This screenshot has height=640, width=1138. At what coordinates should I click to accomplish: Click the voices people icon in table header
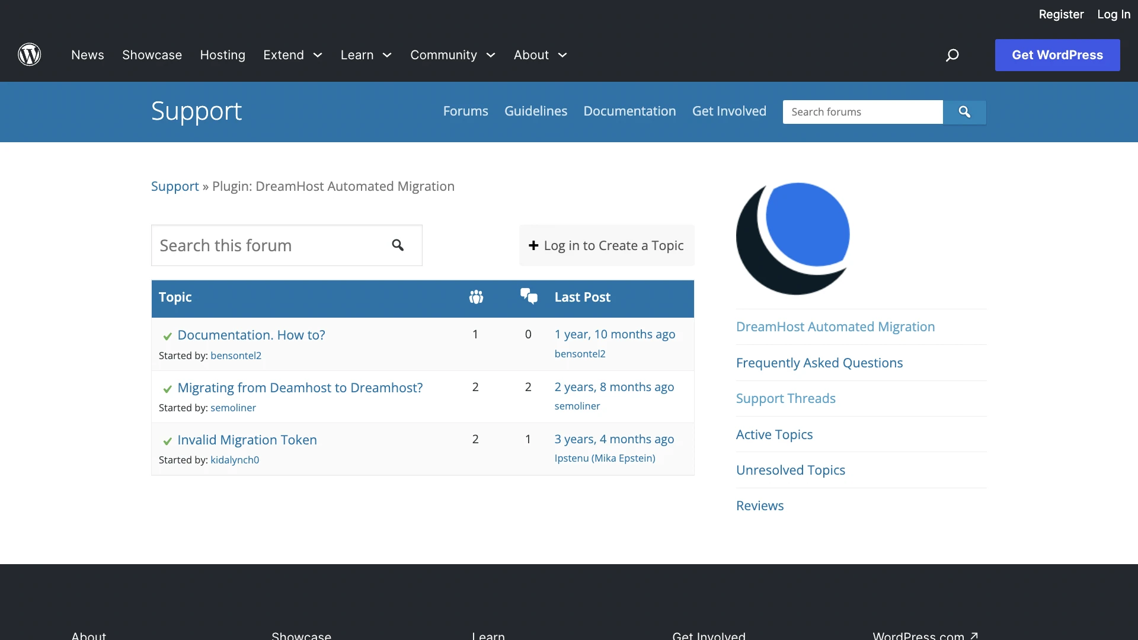pyautogui.click(x=476, y=297)
